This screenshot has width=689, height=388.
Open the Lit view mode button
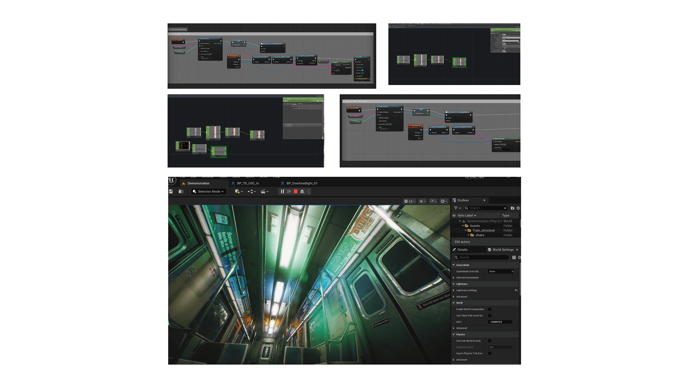(409, 201)
